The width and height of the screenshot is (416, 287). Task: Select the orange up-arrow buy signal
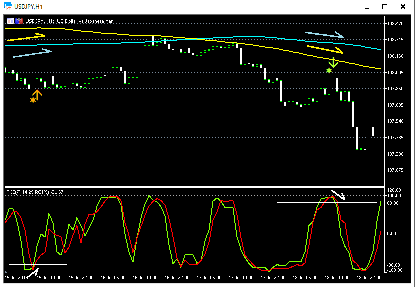(x=37, y=95)
